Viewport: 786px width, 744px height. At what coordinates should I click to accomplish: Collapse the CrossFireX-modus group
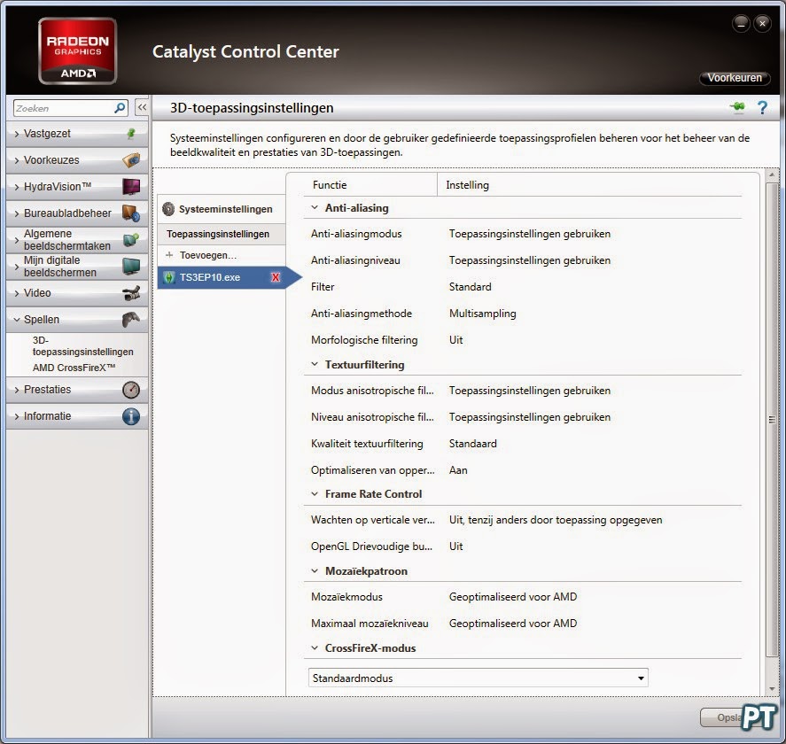315,647
